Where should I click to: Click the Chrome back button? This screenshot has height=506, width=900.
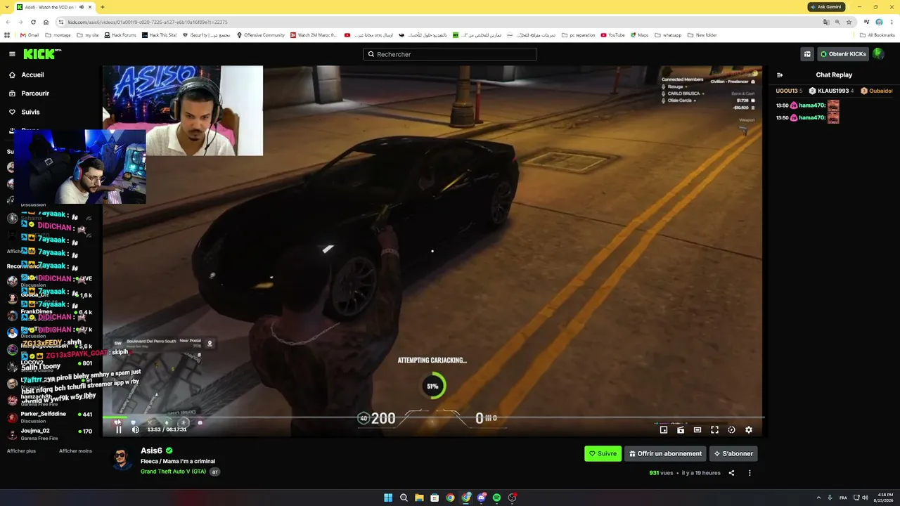[x=8, y=22]
